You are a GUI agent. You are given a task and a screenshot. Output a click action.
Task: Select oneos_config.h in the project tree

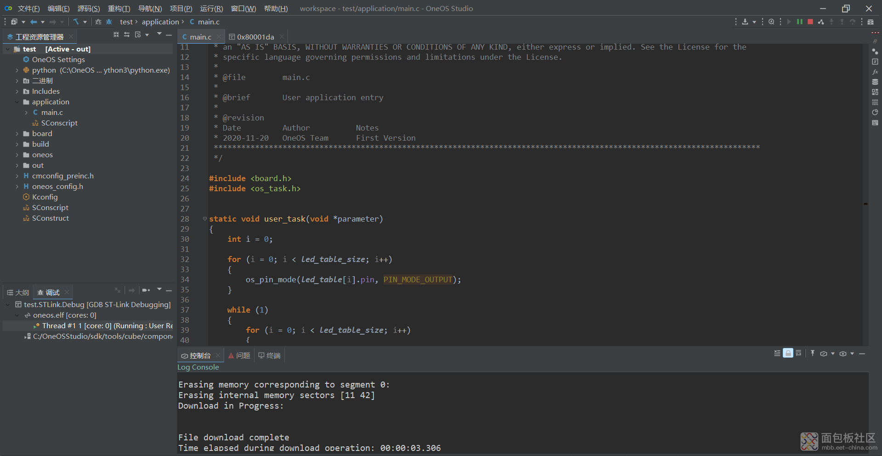click(x=57, y=186)
